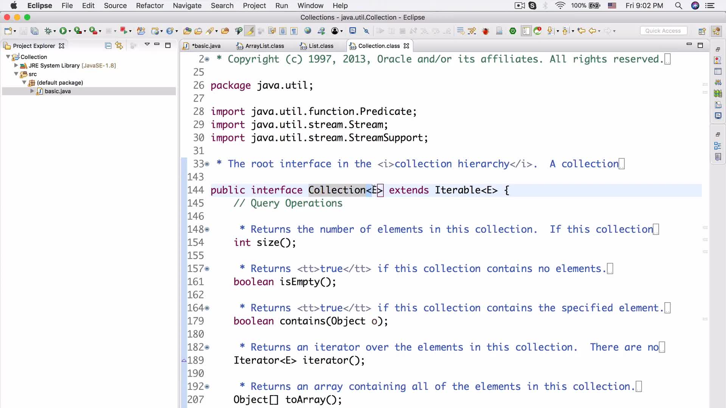726x408 pixels.
Task: Click the Search flashlight icon
Action: click(210, 31)
